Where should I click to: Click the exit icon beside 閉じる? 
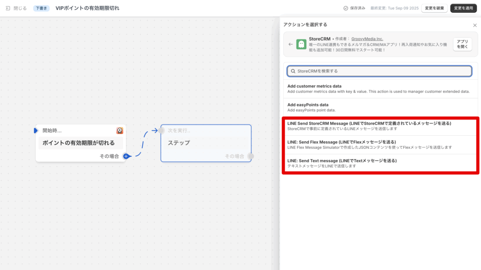click(8, 8)
